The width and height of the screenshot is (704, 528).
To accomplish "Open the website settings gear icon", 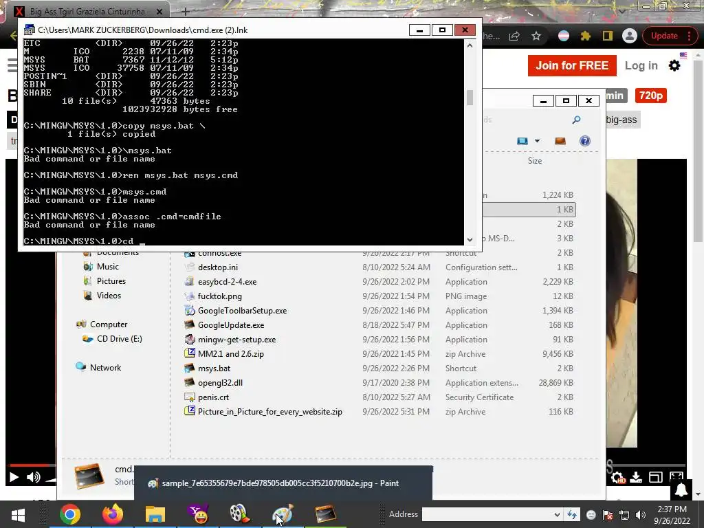I will tap(674, 65).
